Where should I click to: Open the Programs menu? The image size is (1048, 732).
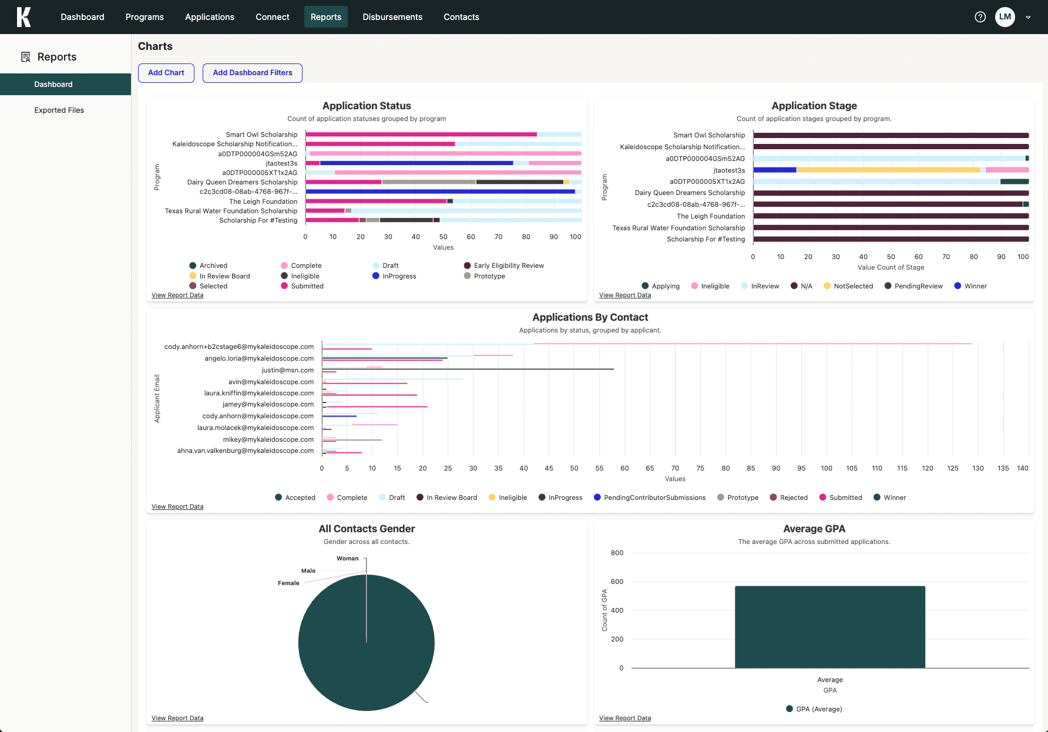coord(145,17)
